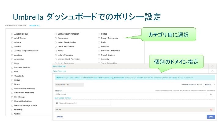Select Health and Fitness checkbox
Image resolution: width=220 pixels, height=123 pixels.
coord(56,46)
